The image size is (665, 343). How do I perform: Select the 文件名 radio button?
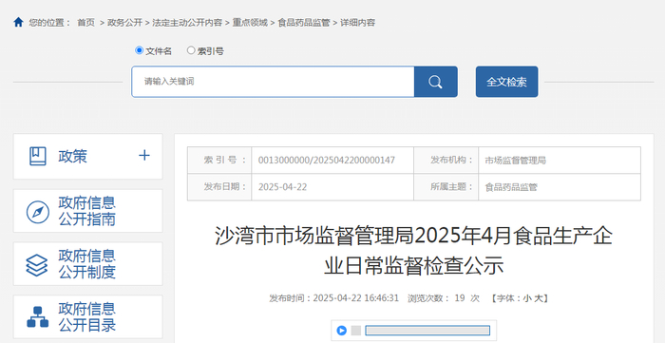click(139, 50)
